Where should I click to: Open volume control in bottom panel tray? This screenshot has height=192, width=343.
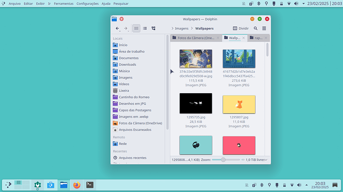pyautogui.click(x=299, y=185)
